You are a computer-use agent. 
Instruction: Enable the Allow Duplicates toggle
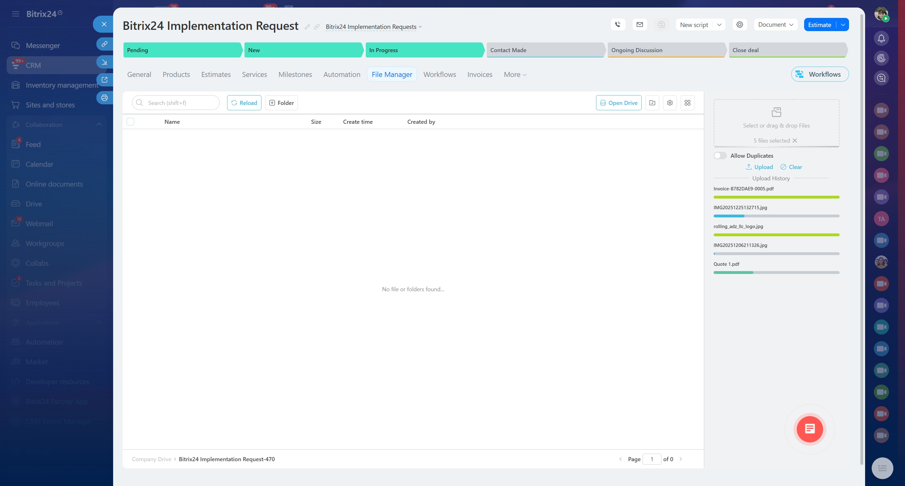[720, 156]
